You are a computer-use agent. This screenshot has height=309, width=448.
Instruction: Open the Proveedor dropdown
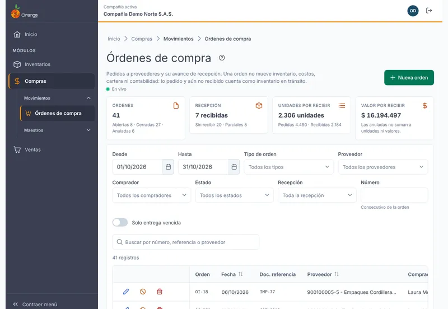click(383, 167)
